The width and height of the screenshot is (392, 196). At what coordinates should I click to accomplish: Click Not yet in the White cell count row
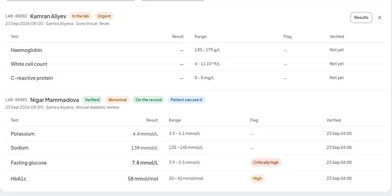(x=336, y=64)
